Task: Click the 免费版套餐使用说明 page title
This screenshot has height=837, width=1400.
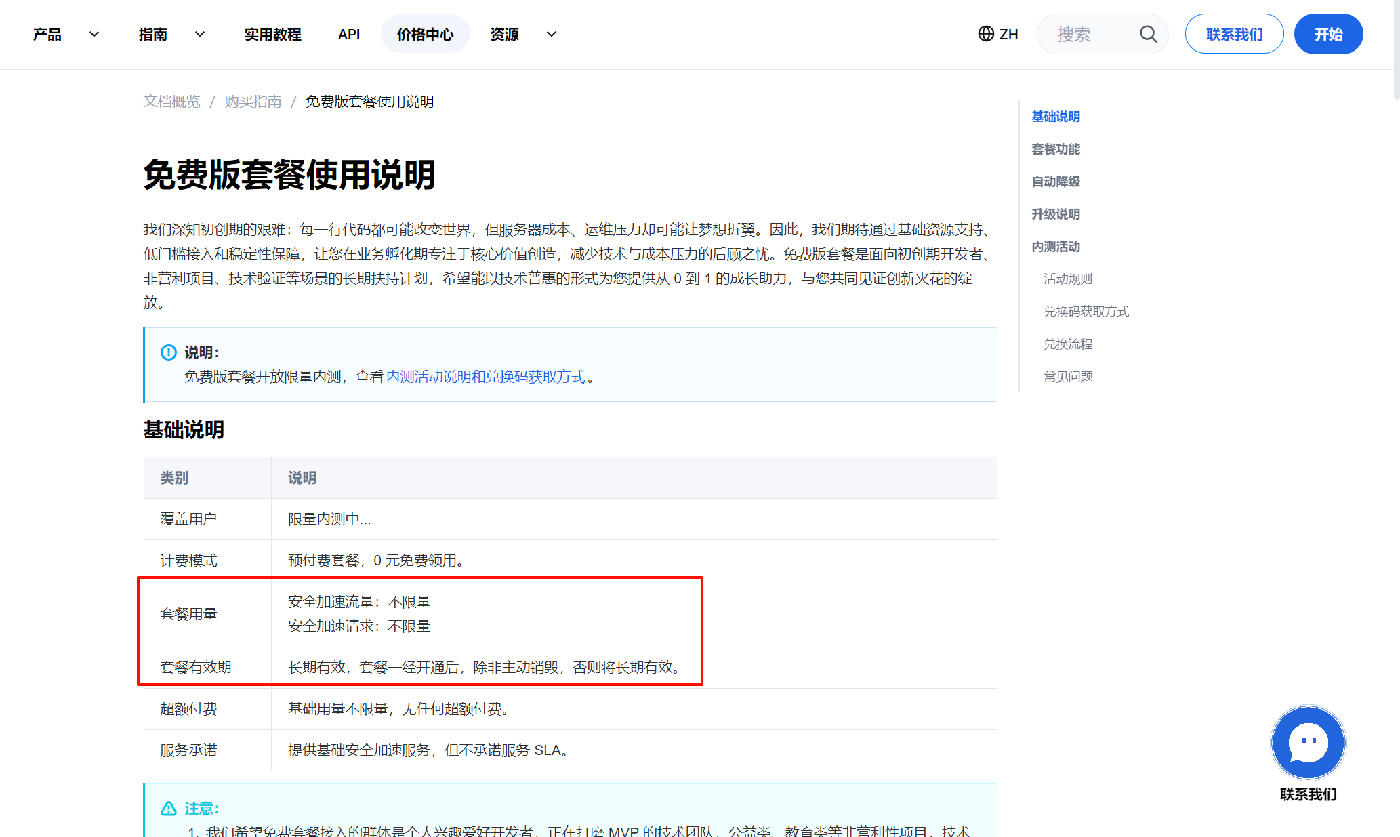Action: (x=289, y=175)
